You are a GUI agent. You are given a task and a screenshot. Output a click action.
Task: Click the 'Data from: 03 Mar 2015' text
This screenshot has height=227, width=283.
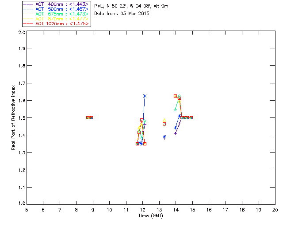tap(122, 14)
